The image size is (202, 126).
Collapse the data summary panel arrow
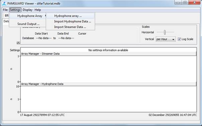click(x=18, y=43)
